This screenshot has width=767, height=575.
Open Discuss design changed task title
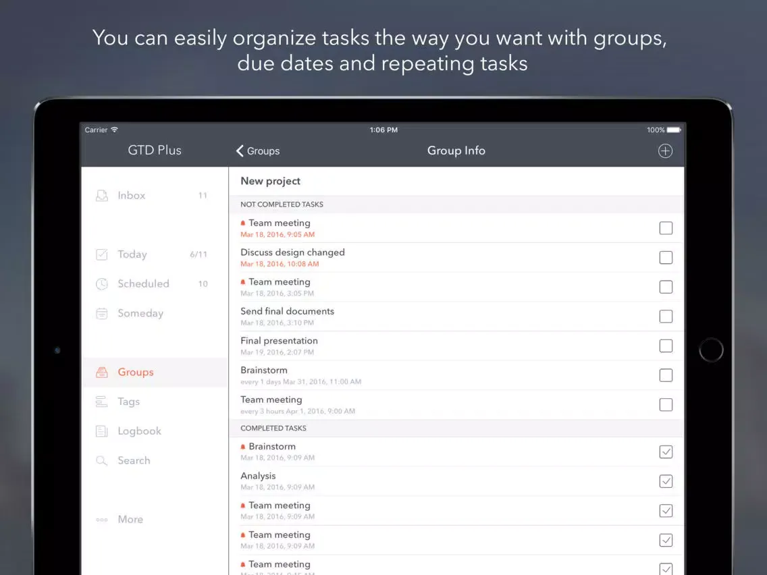pos(292,252)
